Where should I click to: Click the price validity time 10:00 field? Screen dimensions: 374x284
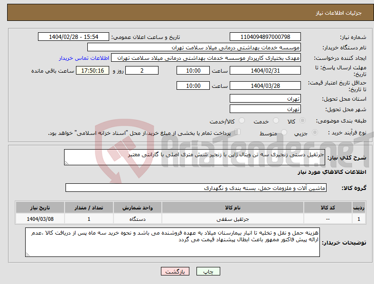193,85
